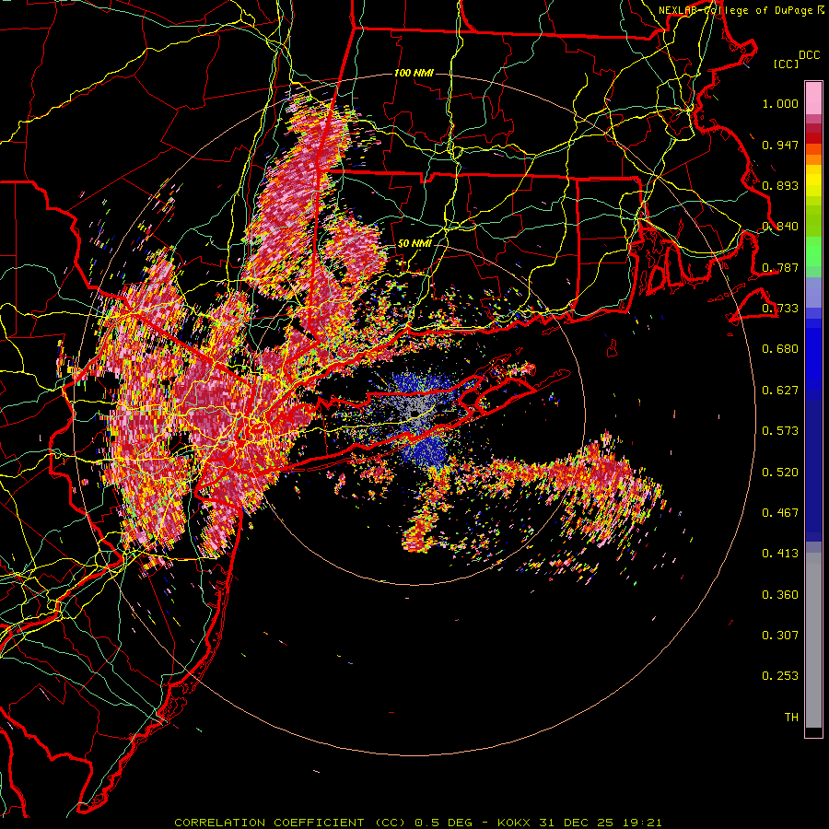Click the KOKX radar site center on Long Island
This screenshot has width=829, height=829.
[416, 413]
